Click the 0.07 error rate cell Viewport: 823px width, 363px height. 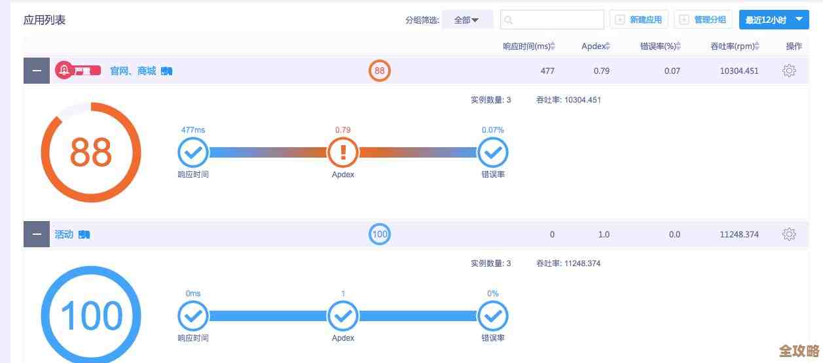pyautogui.click(x=672, y=71)
